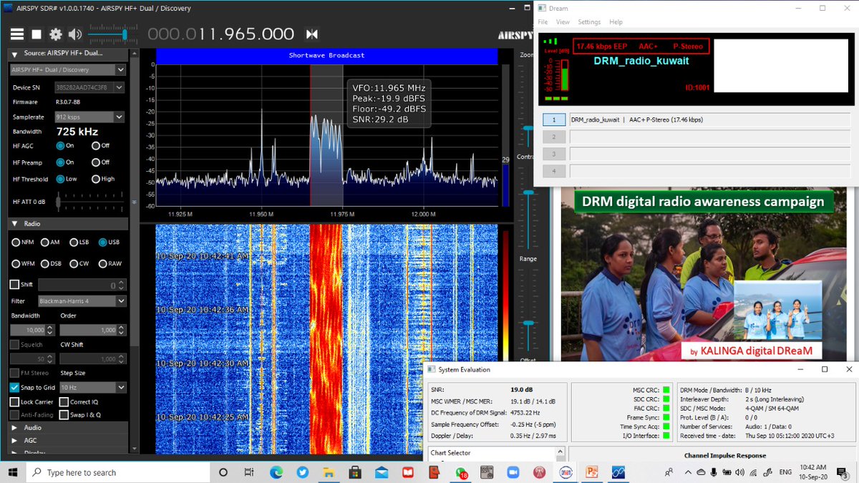This screenshot has height=483, width=859.
Task: Open the View menu in Dream
Action: (x=563, y=22)
